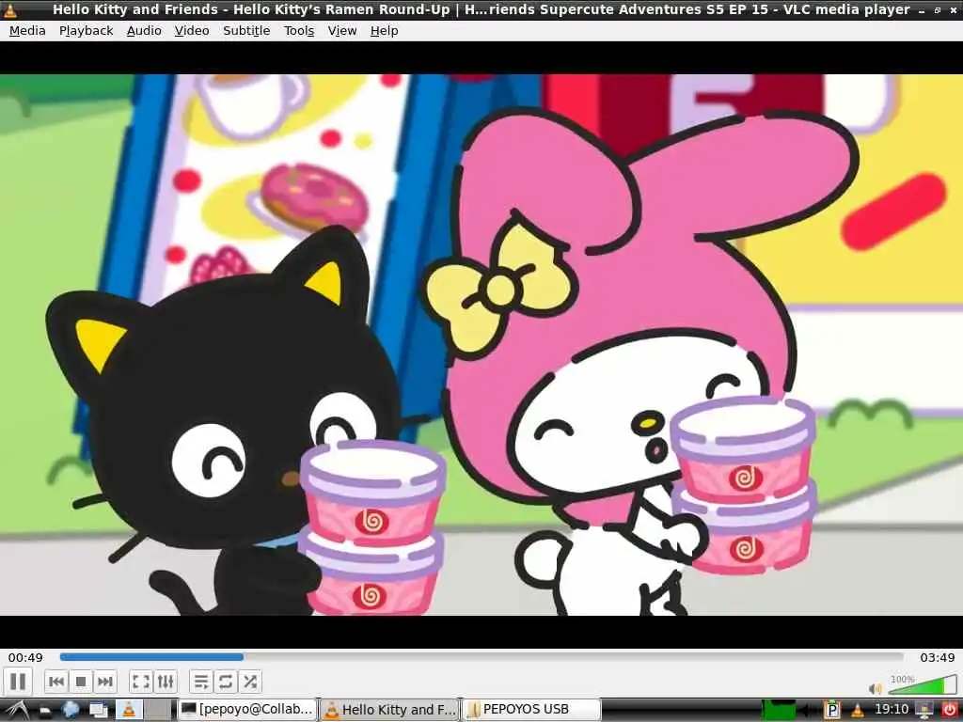Open the Media menu

tap(27, 31)
